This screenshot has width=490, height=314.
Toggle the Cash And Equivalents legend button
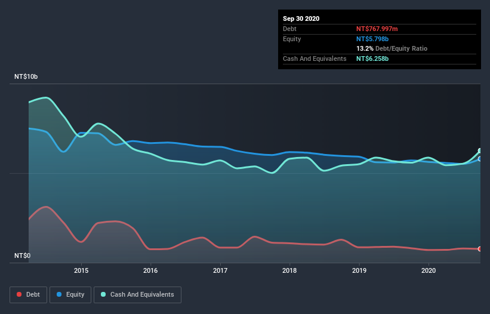click(x=137, y=295)
